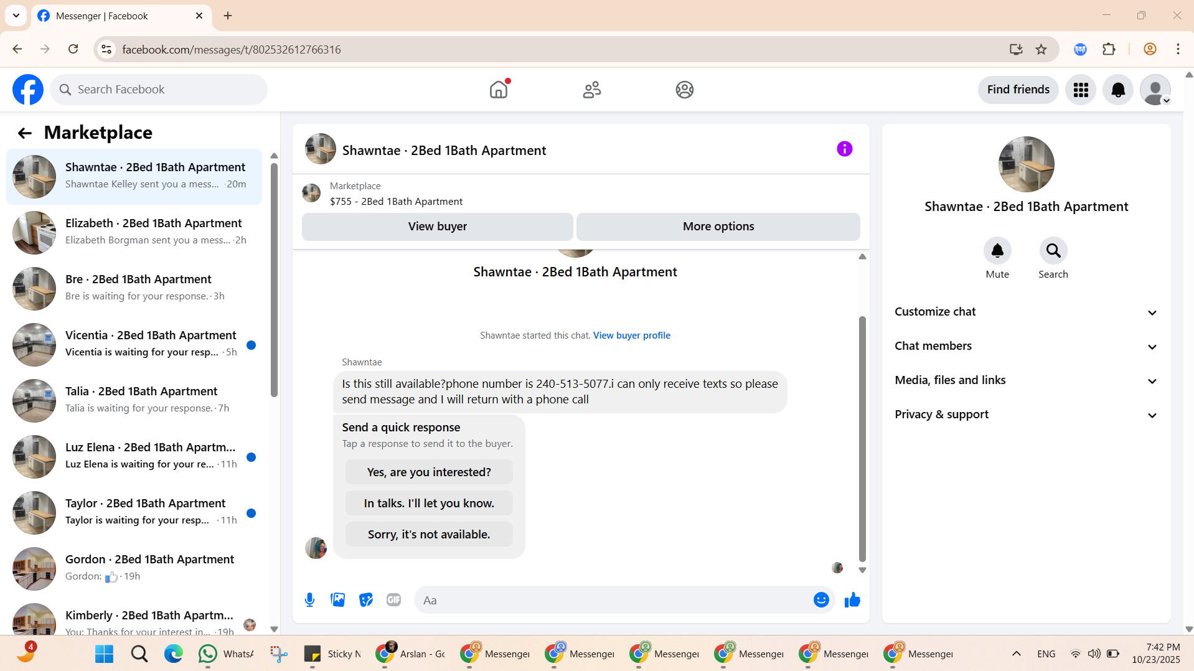Screen dimensions: 1194x671
Task: Expand Chat members section
Action: coord(1027,346)
